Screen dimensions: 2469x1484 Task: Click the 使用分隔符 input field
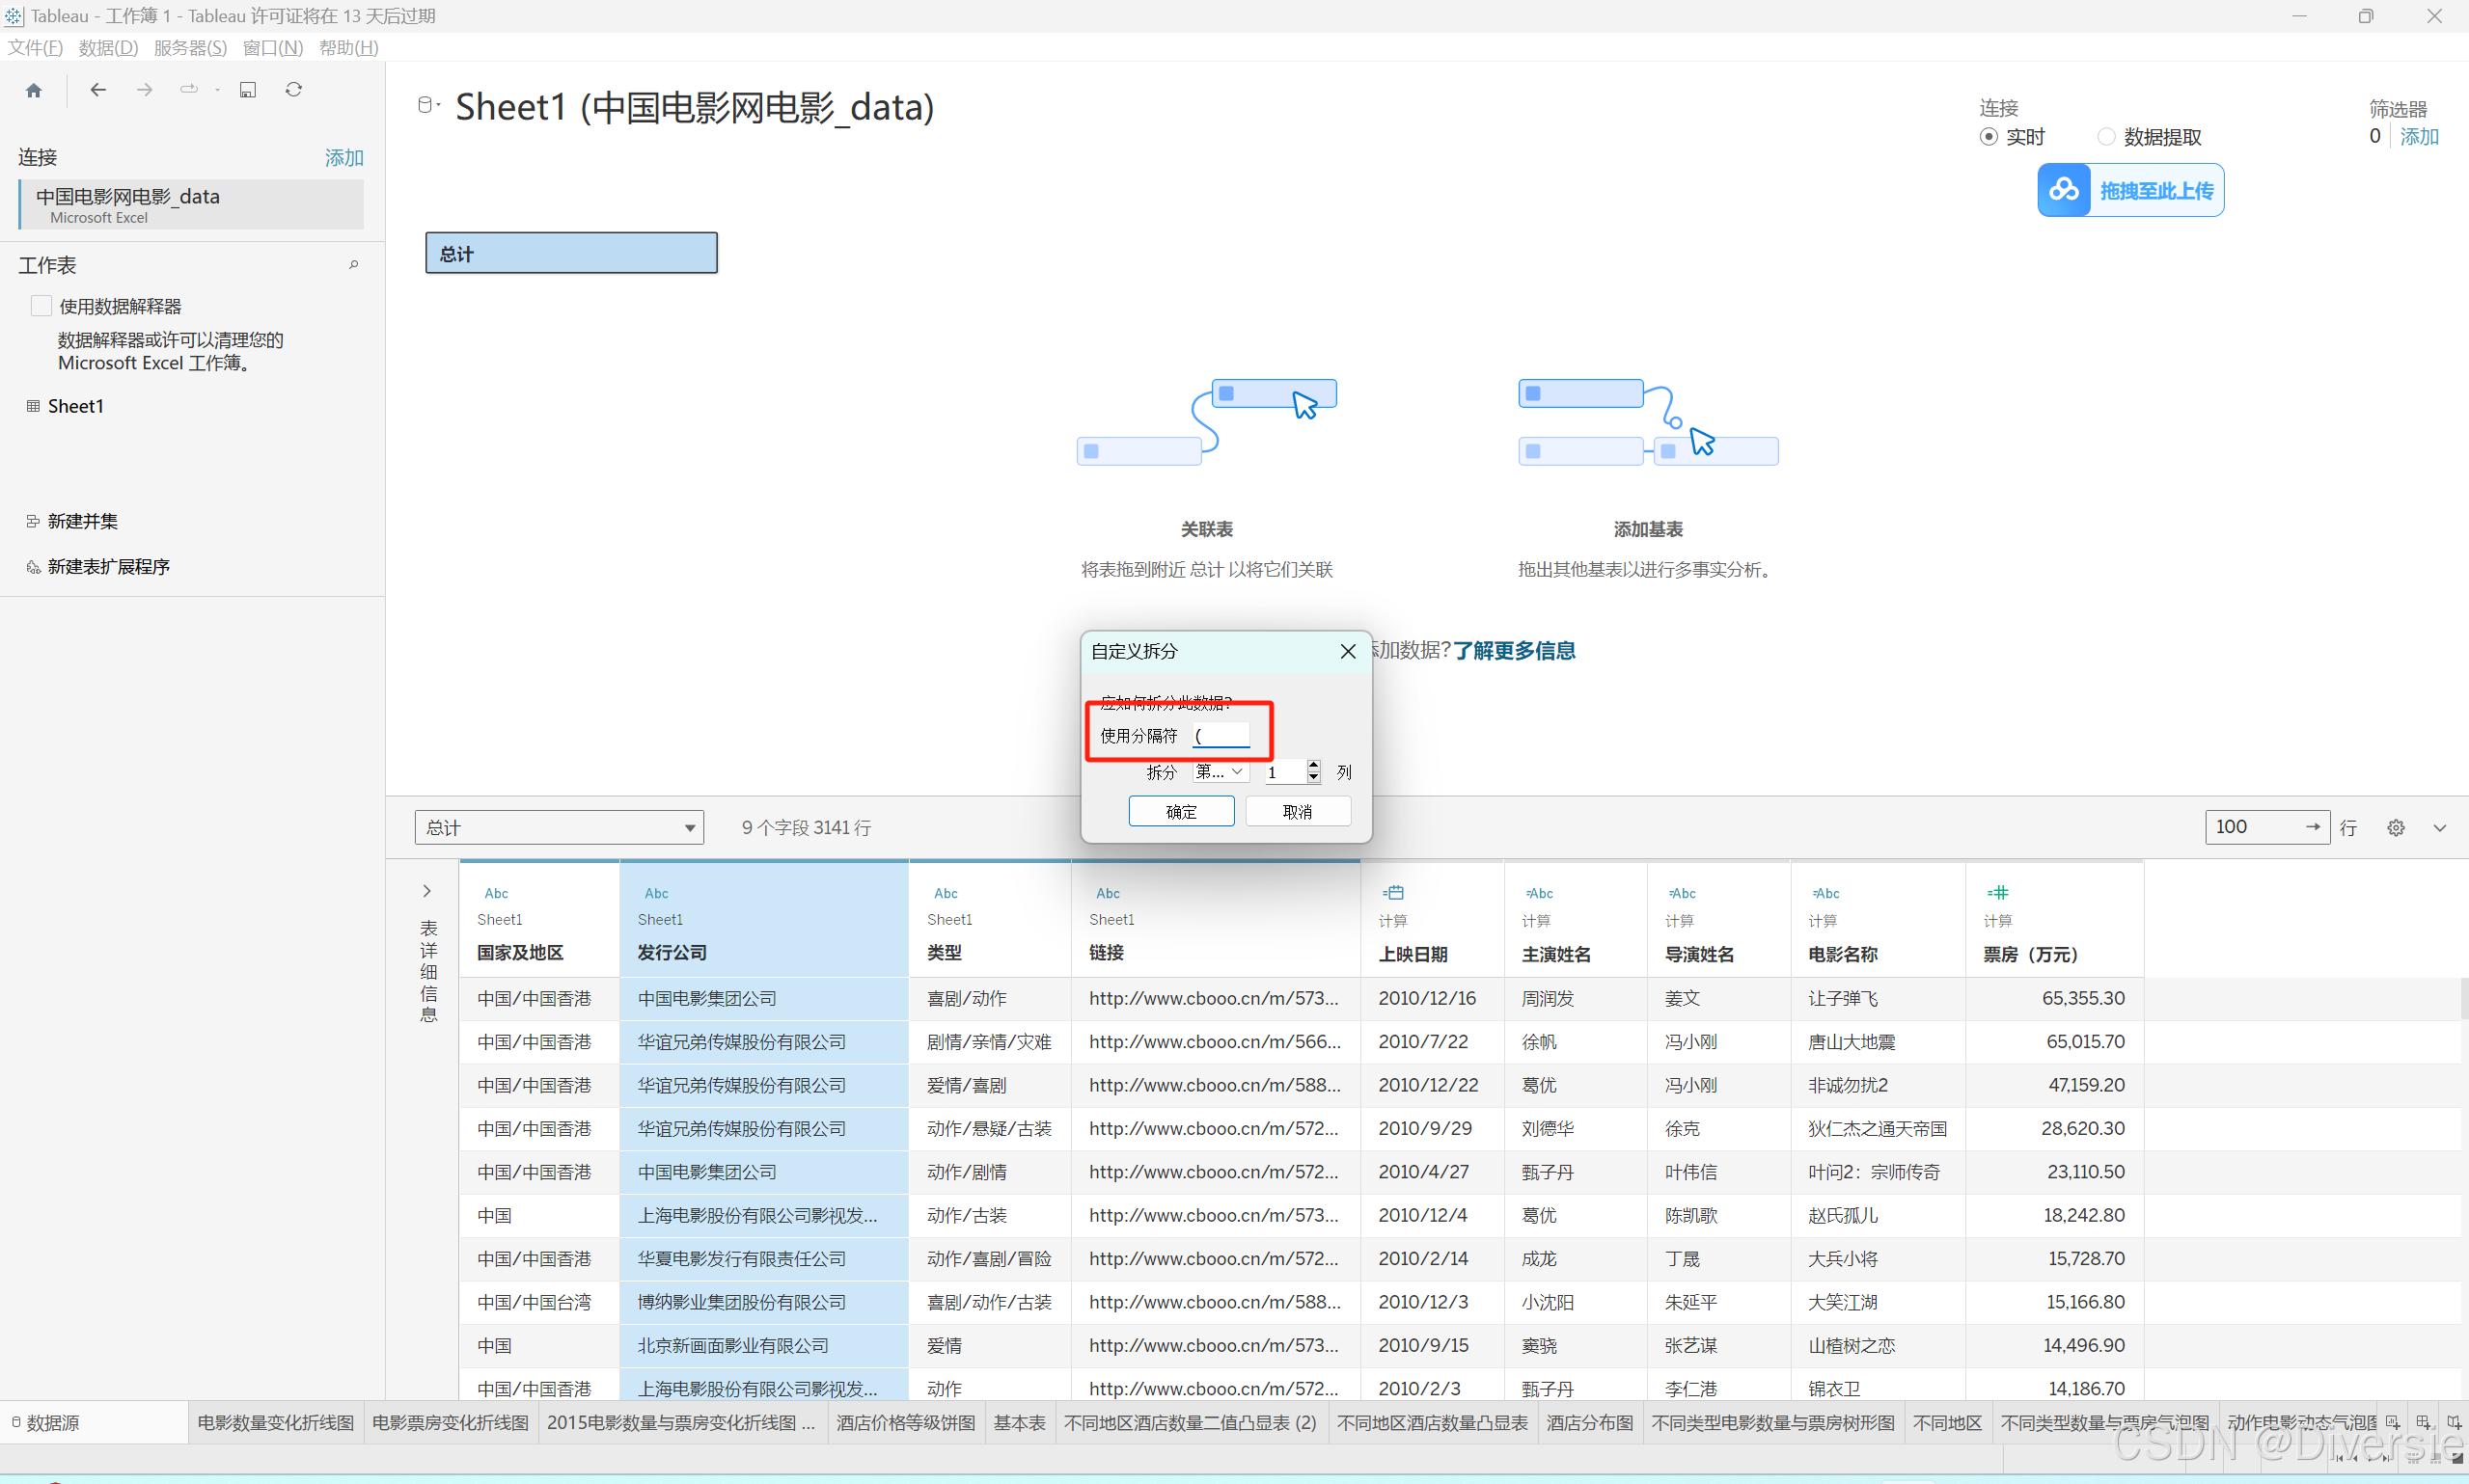pyautogui.click(x=1221, y=735)
